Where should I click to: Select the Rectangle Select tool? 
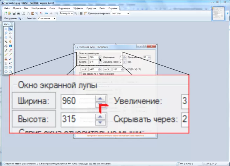click(x=6, y=28)
